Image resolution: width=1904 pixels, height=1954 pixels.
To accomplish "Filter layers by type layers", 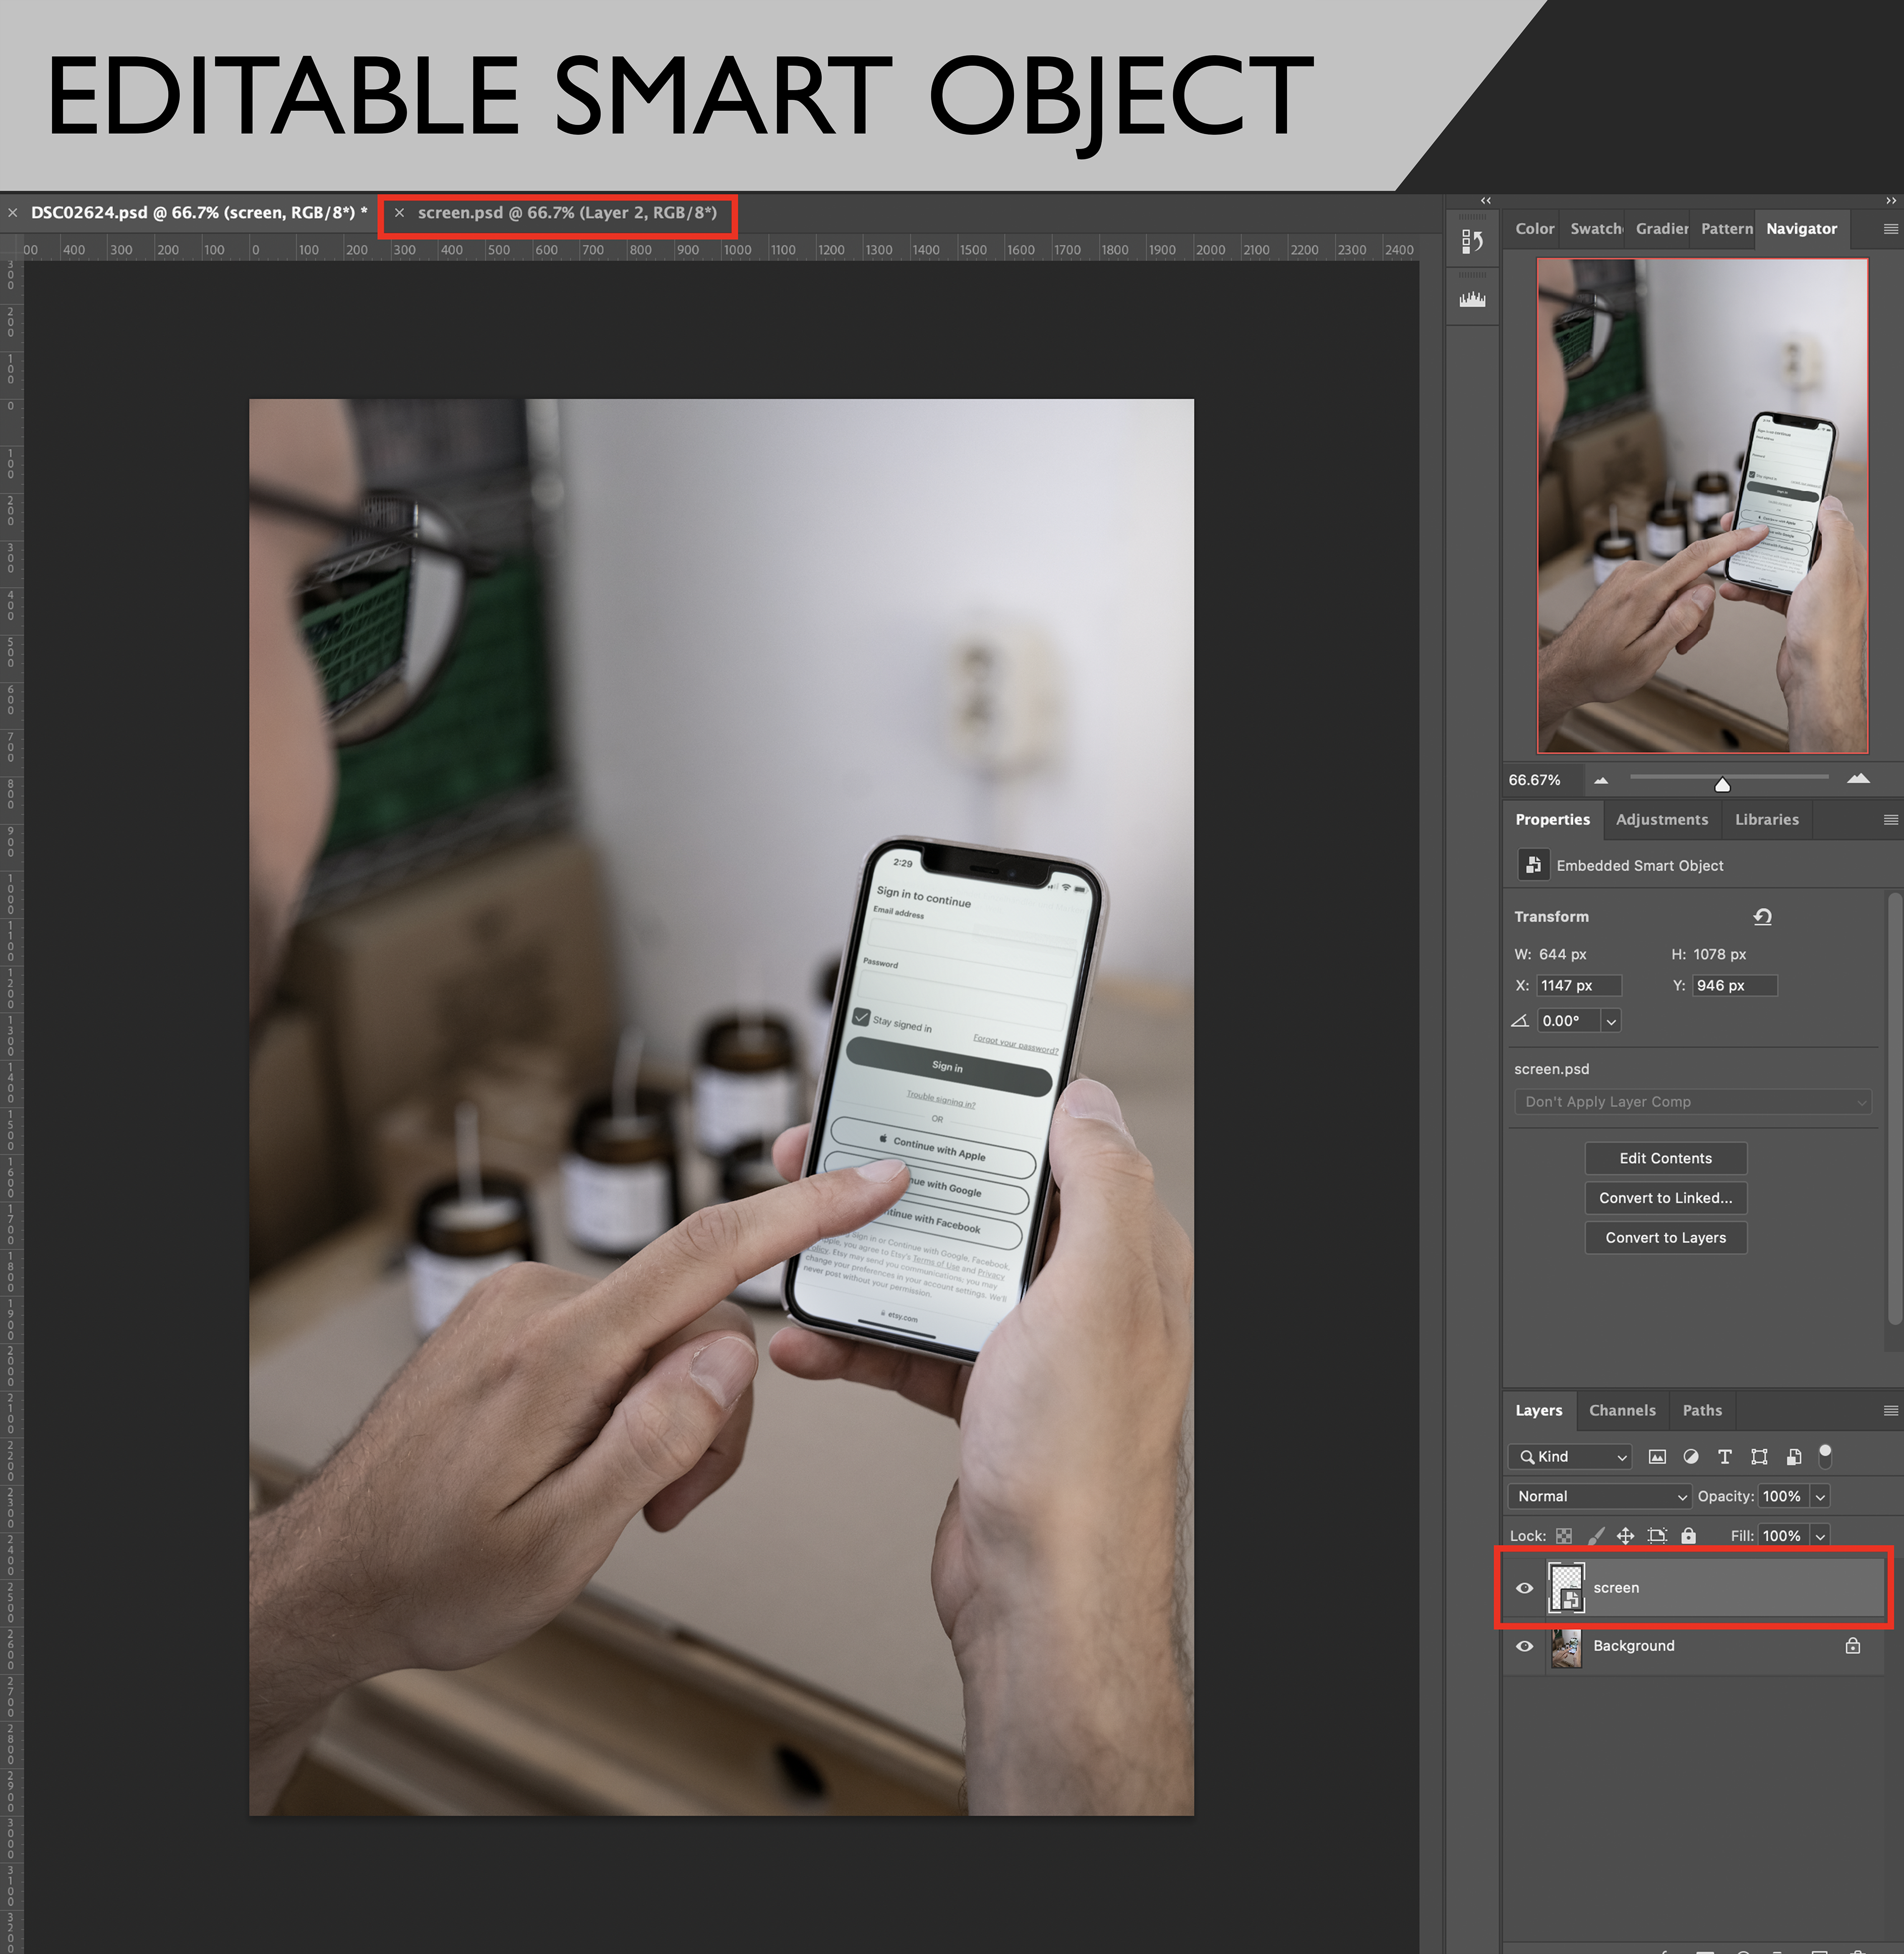I will click(1724, 1457).
